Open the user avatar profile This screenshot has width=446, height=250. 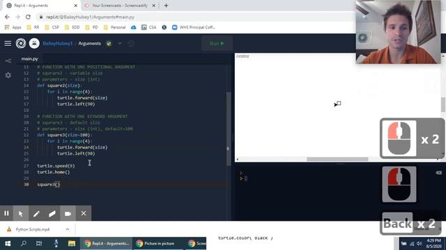tap(34, 43)
